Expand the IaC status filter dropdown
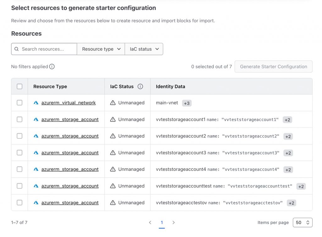 click(144, 49)
